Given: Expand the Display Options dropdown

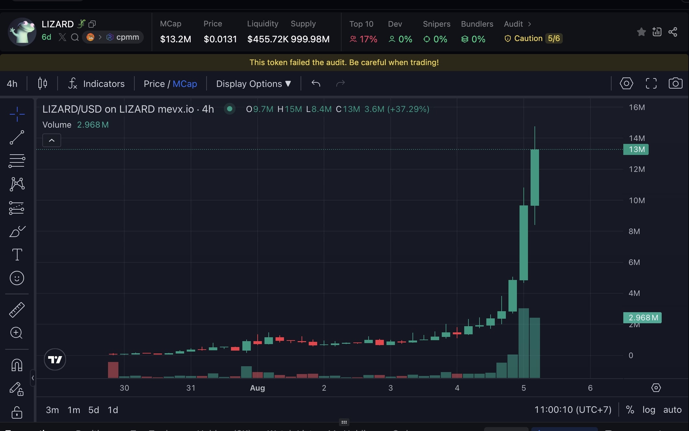Looking at the screenshot, I should 253,84.
